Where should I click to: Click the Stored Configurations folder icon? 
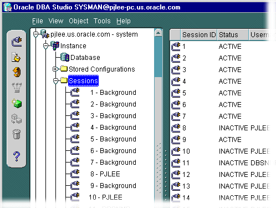point(64,69)
